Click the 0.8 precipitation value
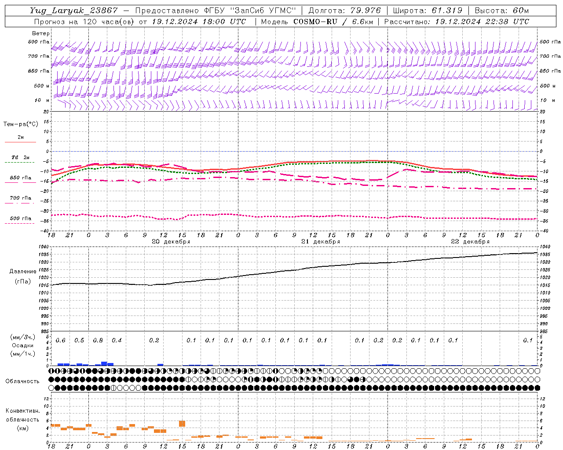 click(x=98, y=341)
